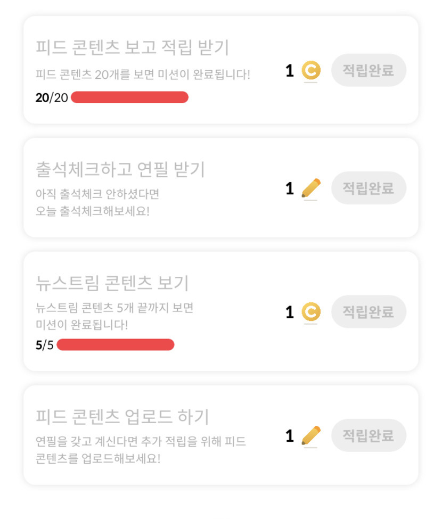The height and width of the screenshot is (519, 442).
Task: Click description 피드 콘텐츠 20개를 보면 미션이 완료됩니다
Action: pos(142,75)
